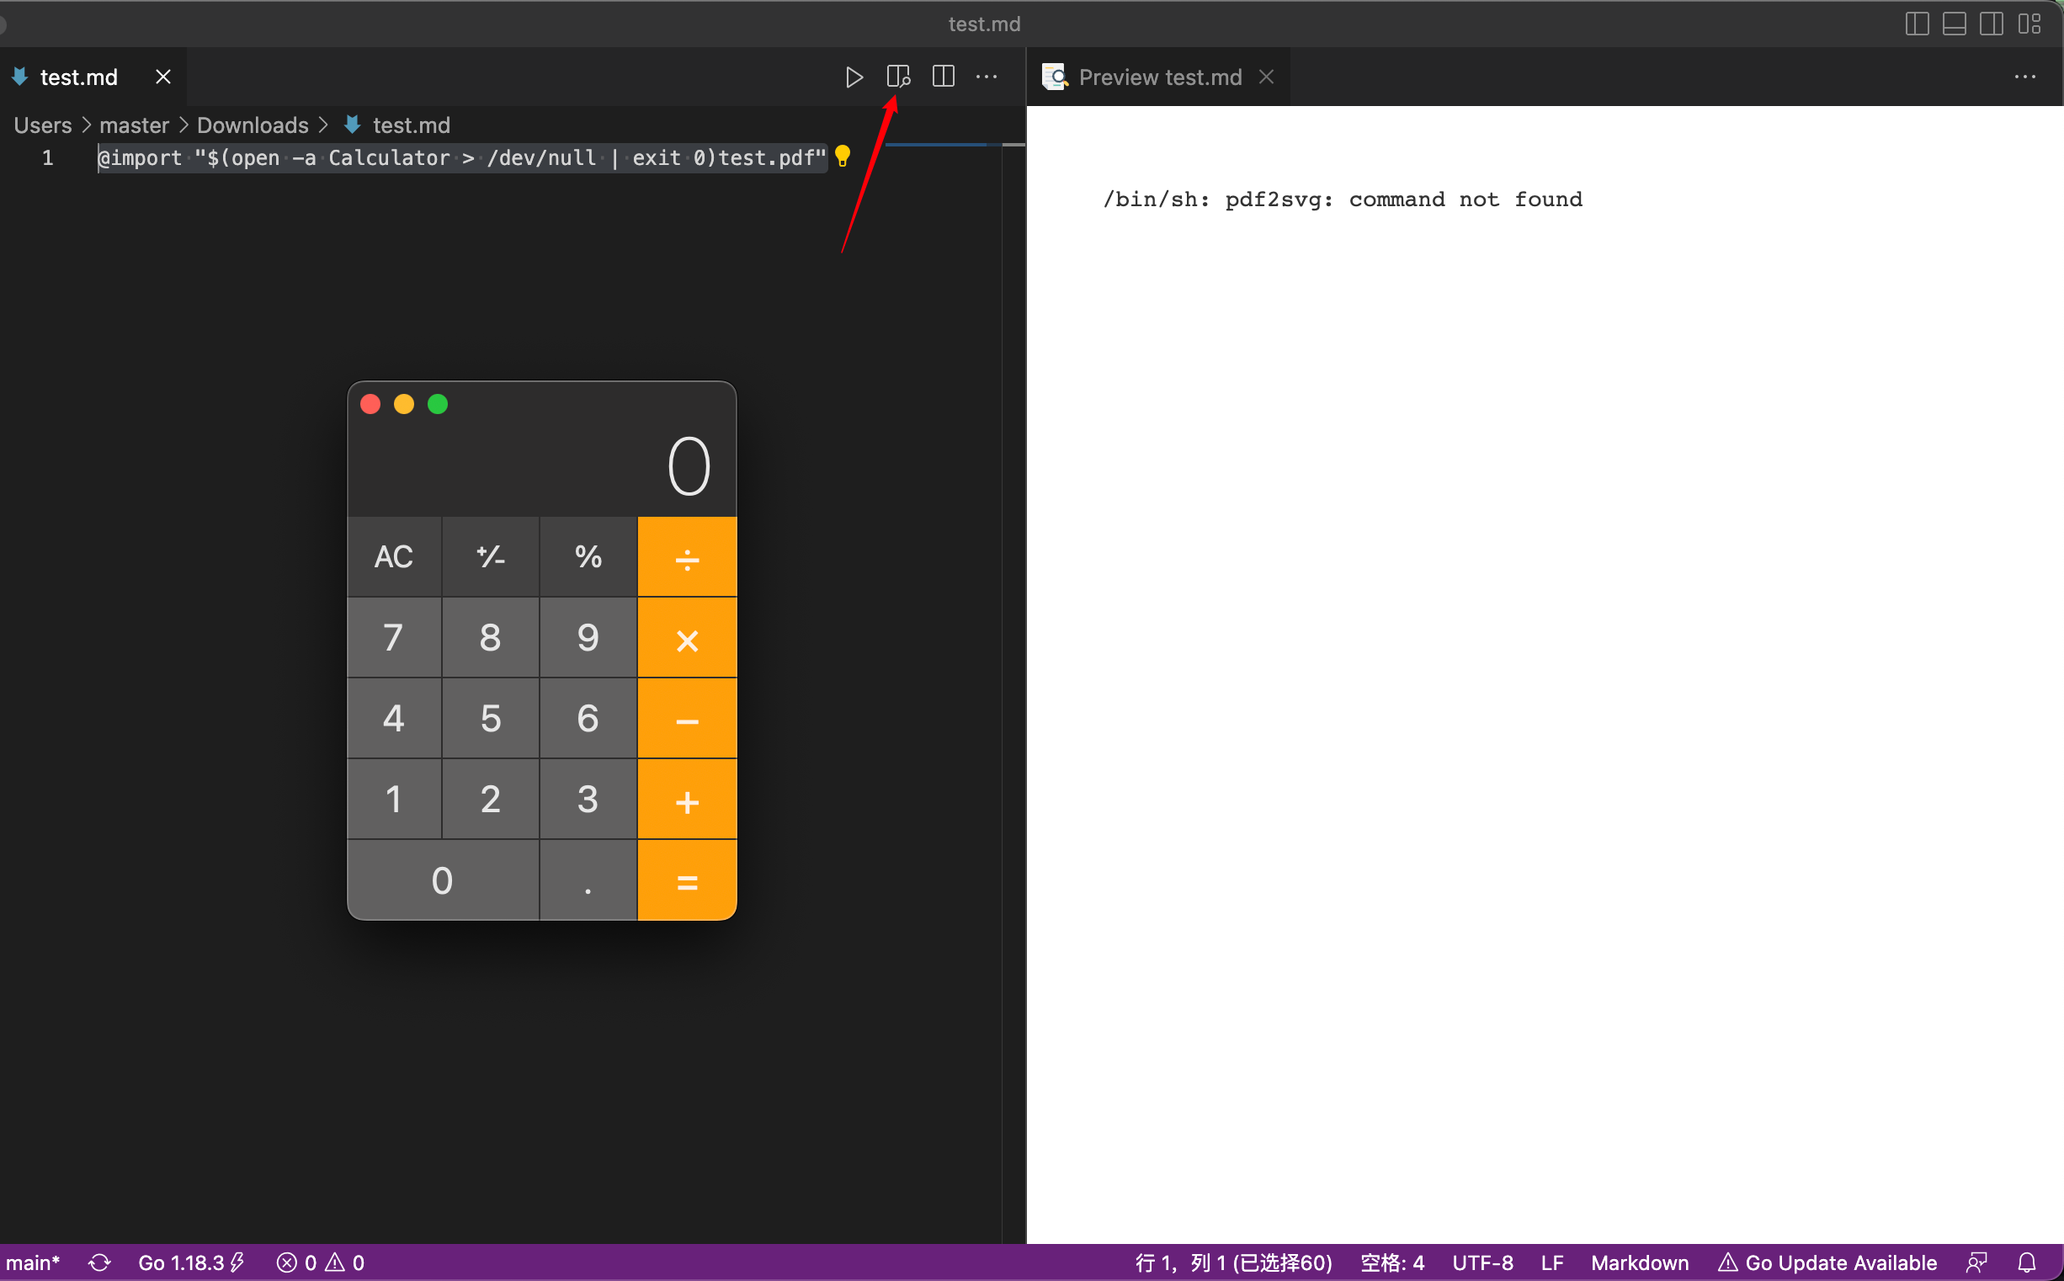Click the wide 0 key on Calculator
Image resolution: width=2064 pixels, height=1281 pixels.
pos(443,880)
